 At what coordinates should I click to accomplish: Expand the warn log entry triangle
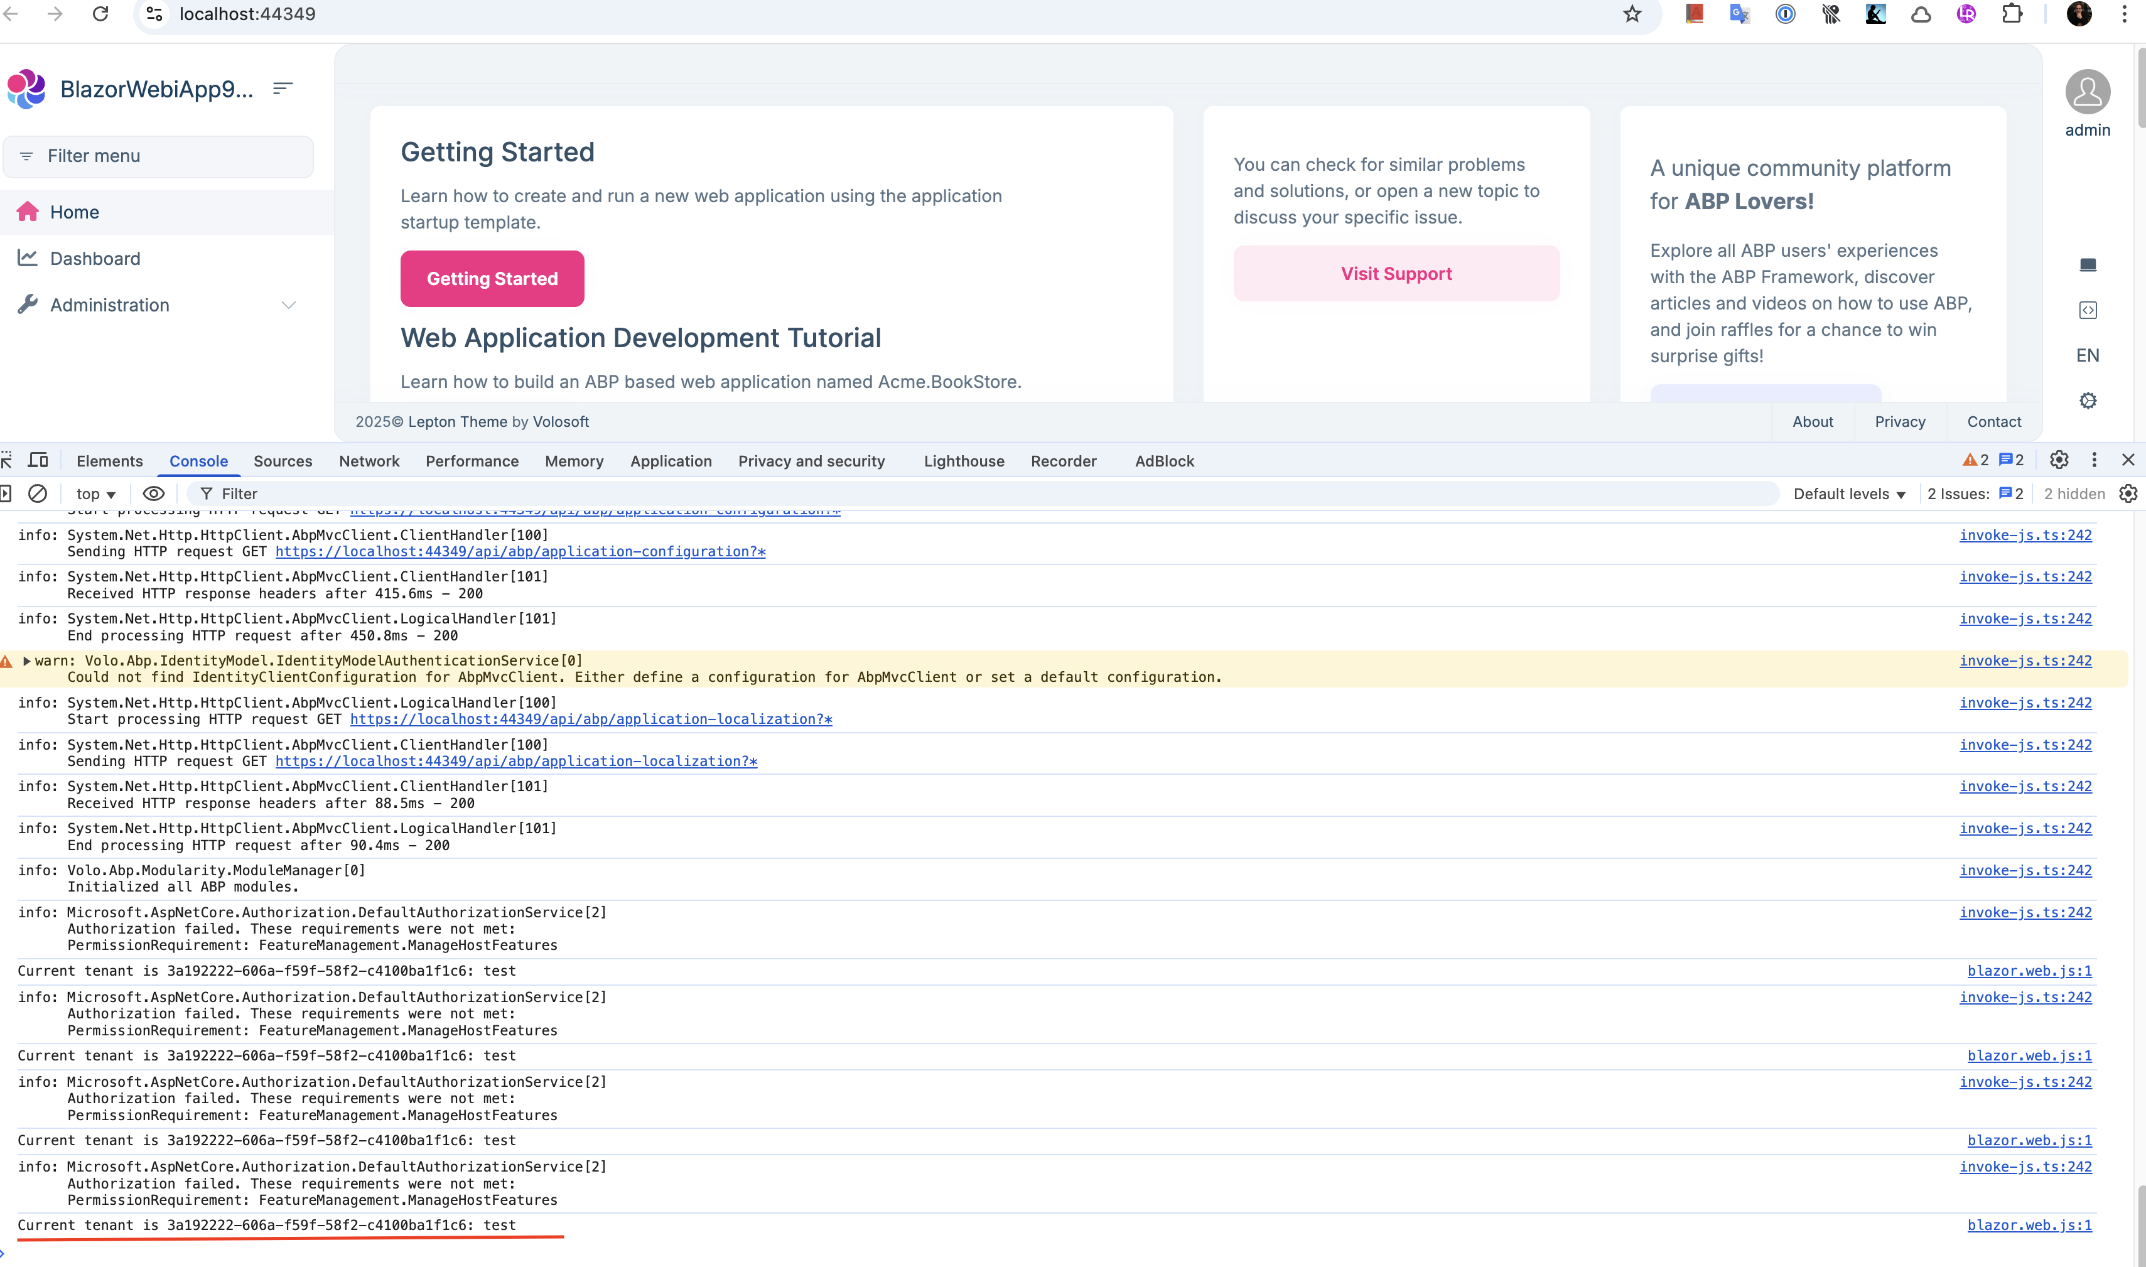click(x=26, y=660)
